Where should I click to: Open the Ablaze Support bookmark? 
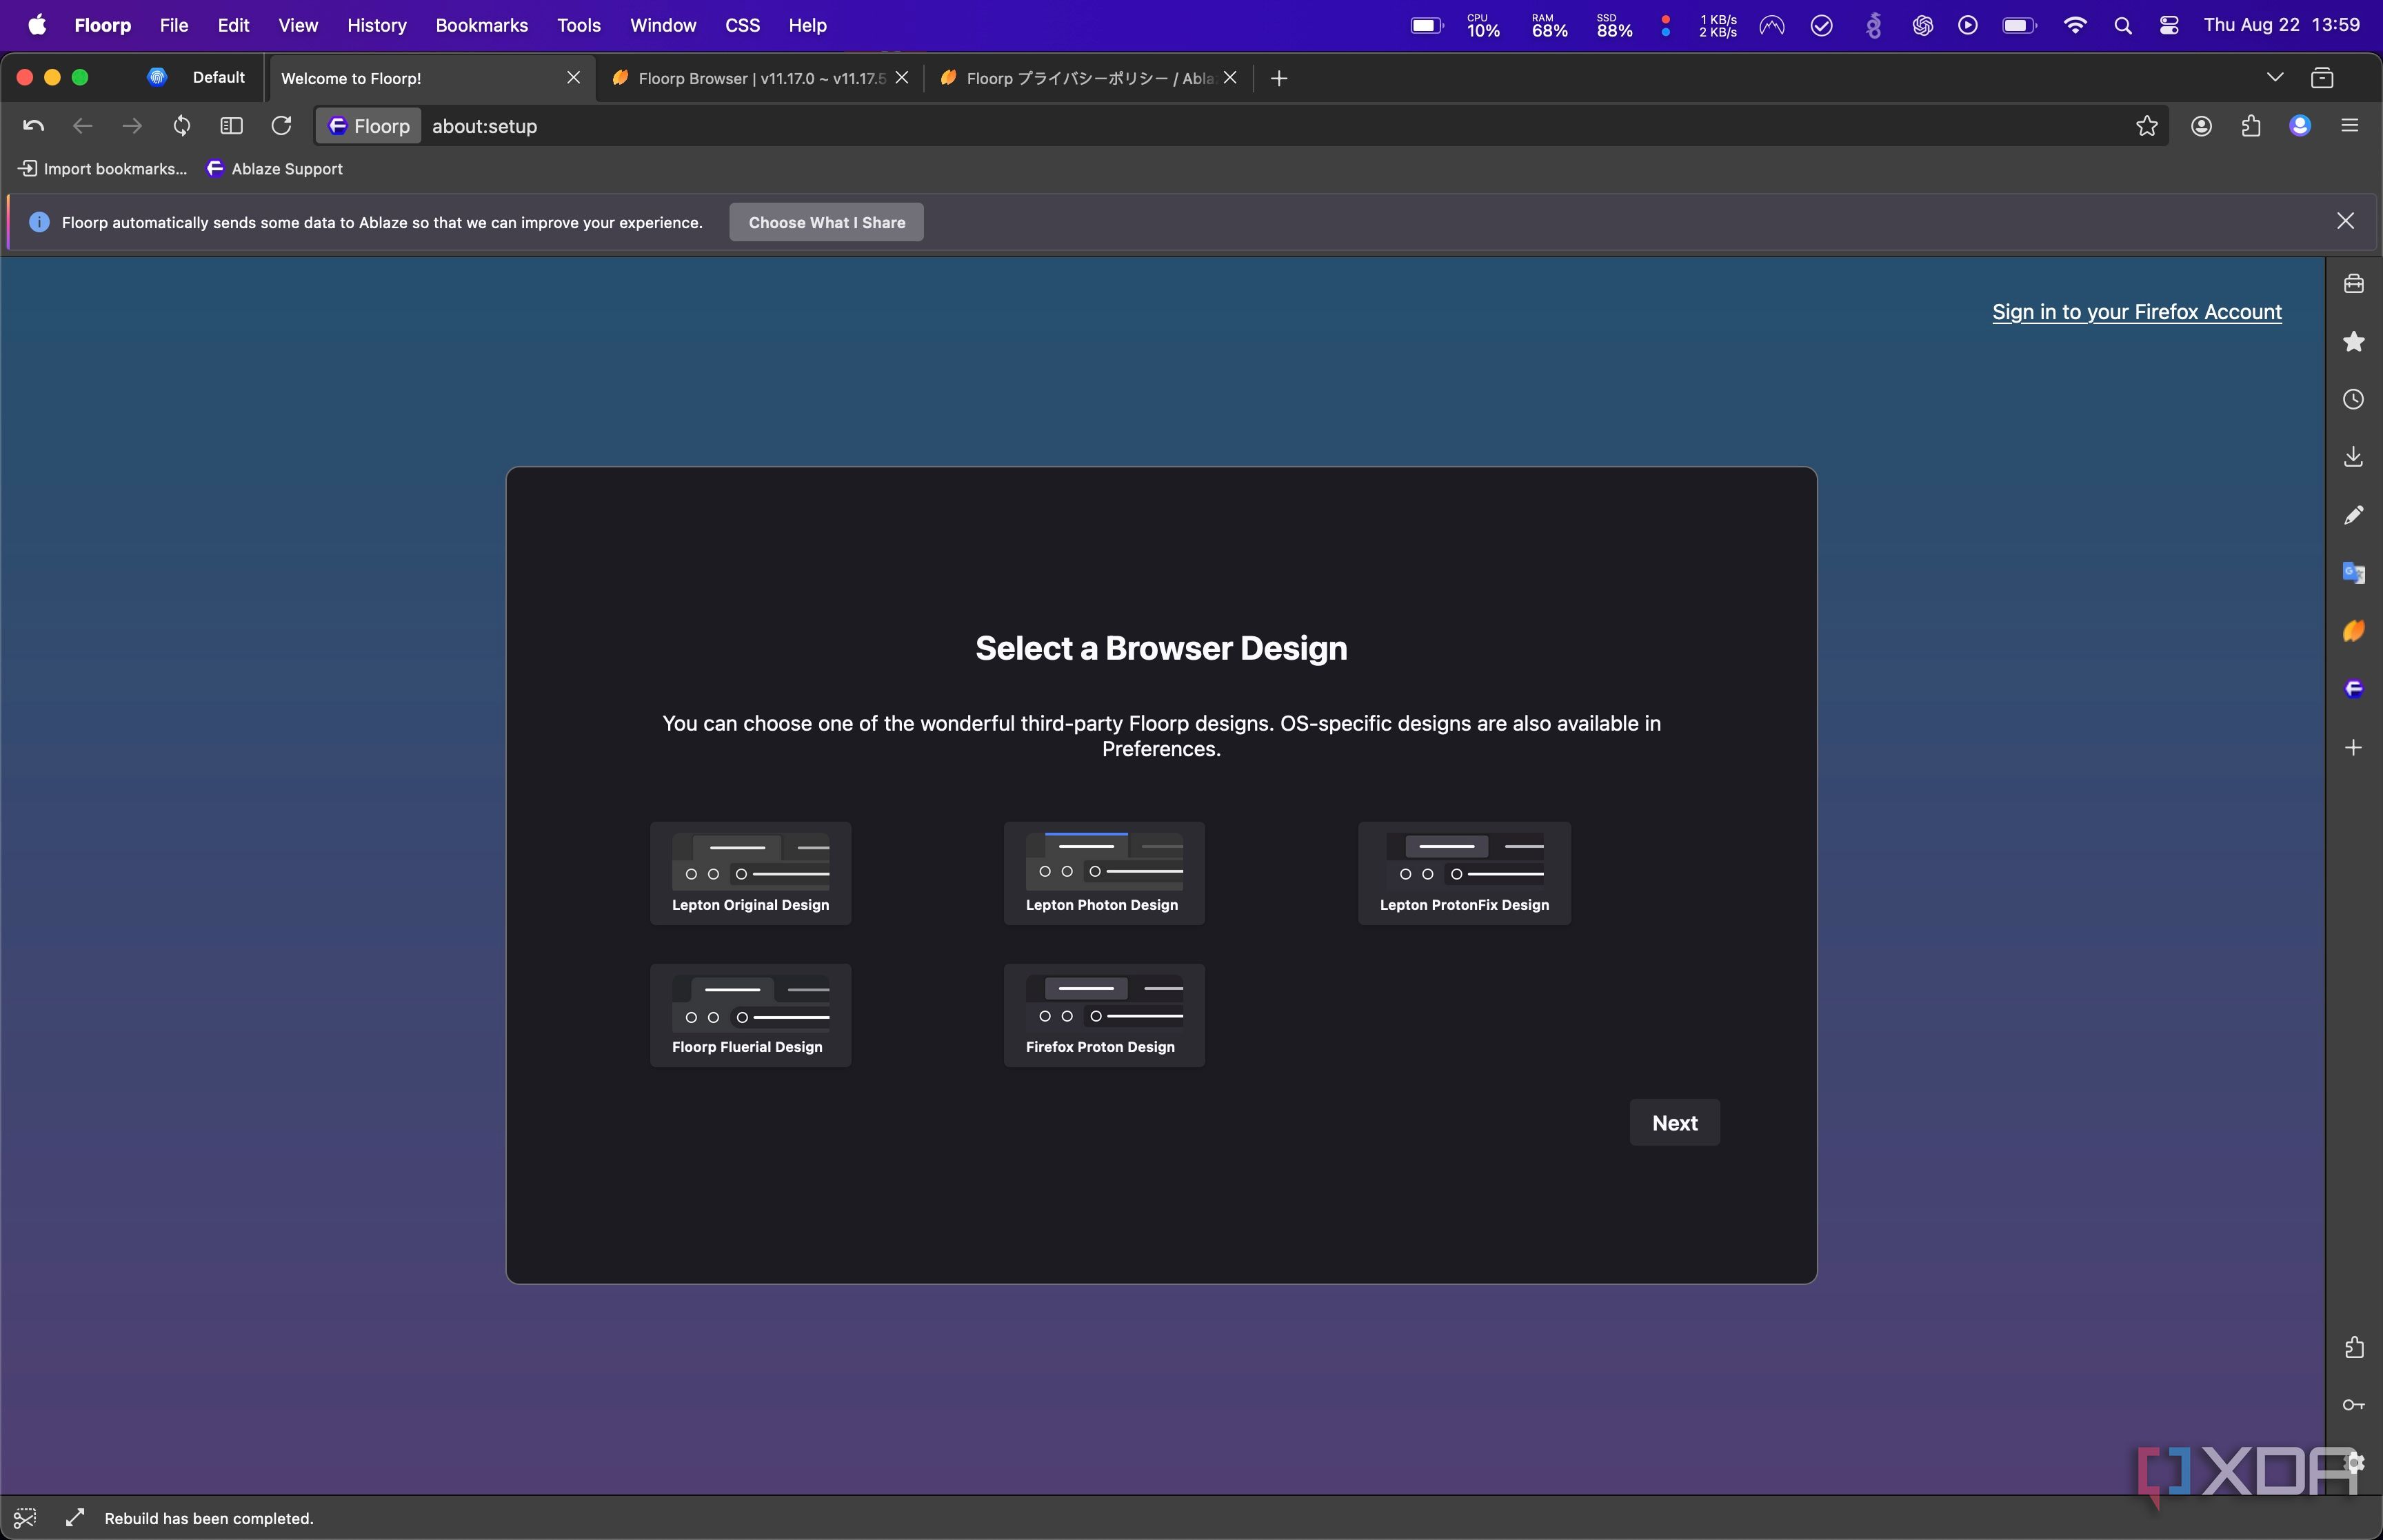point(275,169)
